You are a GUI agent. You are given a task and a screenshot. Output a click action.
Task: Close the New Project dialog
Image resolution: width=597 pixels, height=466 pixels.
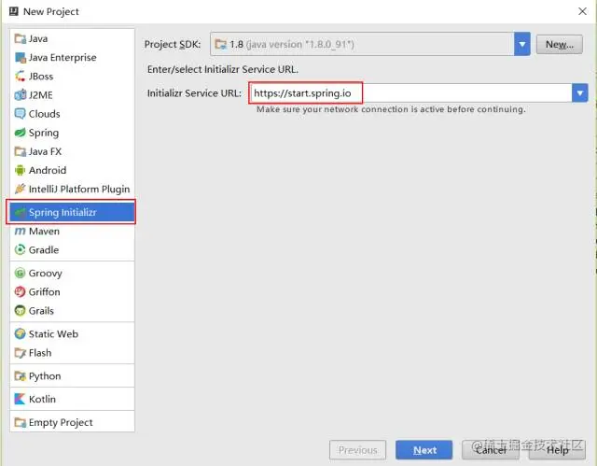click(582, 11)
